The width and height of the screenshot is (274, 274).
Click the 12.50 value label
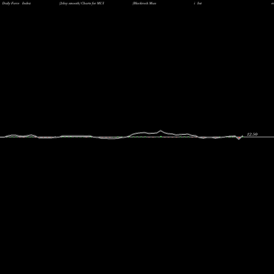[252, 134]
